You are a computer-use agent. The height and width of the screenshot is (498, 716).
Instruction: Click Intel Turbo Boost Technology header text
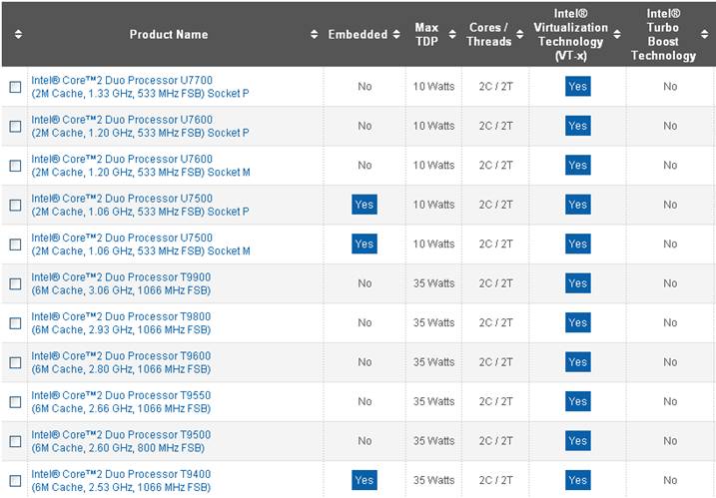[x=663, y=34]
